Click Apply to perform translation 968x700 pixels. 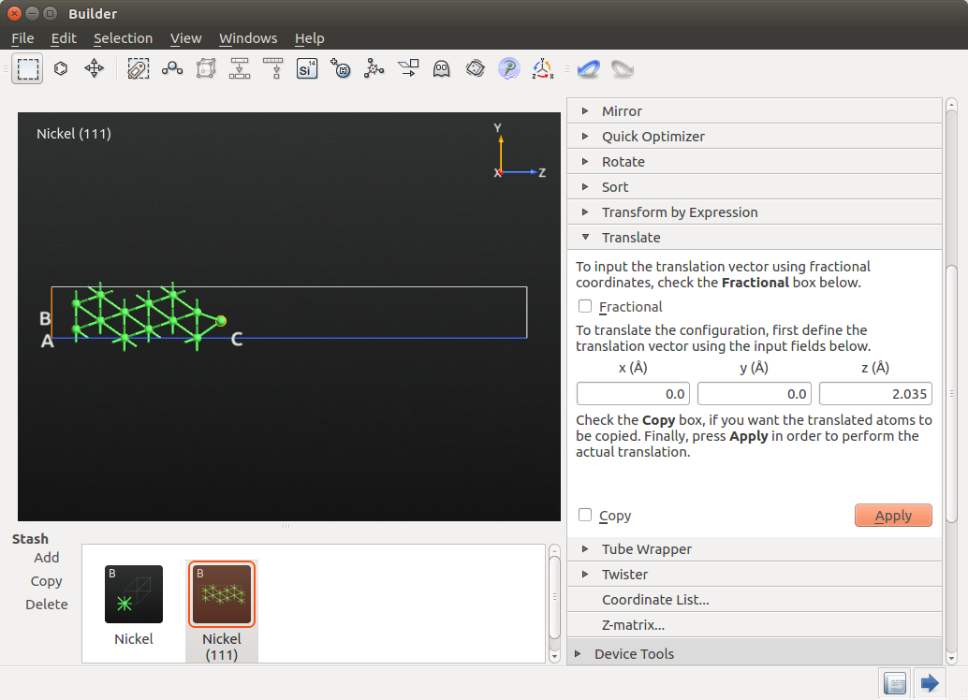[x=893, y=516]
